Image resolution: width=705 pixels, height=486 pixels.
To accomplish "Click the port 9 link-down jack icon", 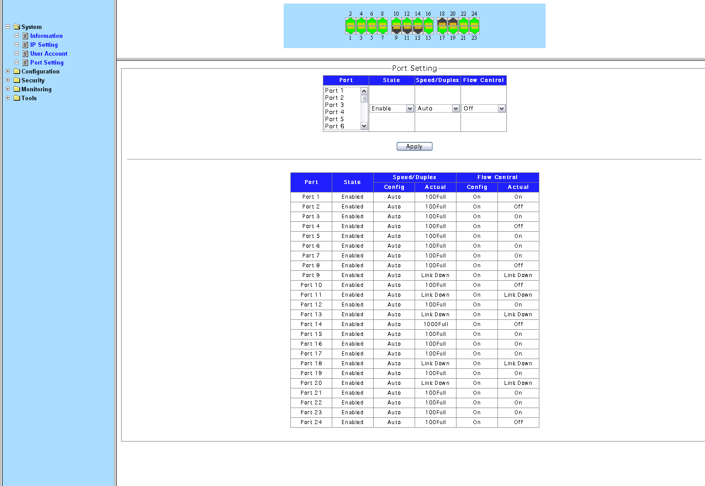I will [x=396, y=29].
